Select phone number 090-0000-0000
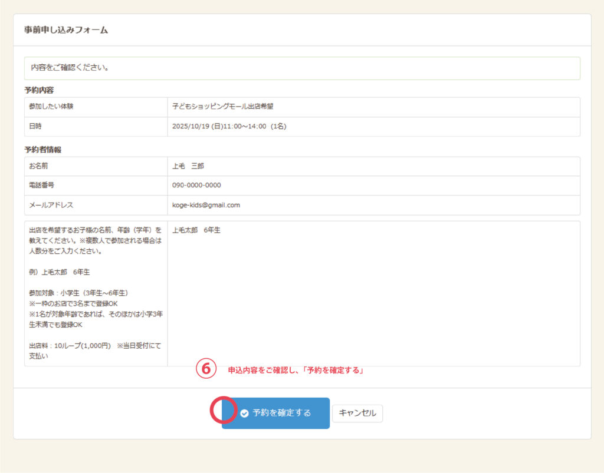Viewport: 604px width, 473px height. 196,186
